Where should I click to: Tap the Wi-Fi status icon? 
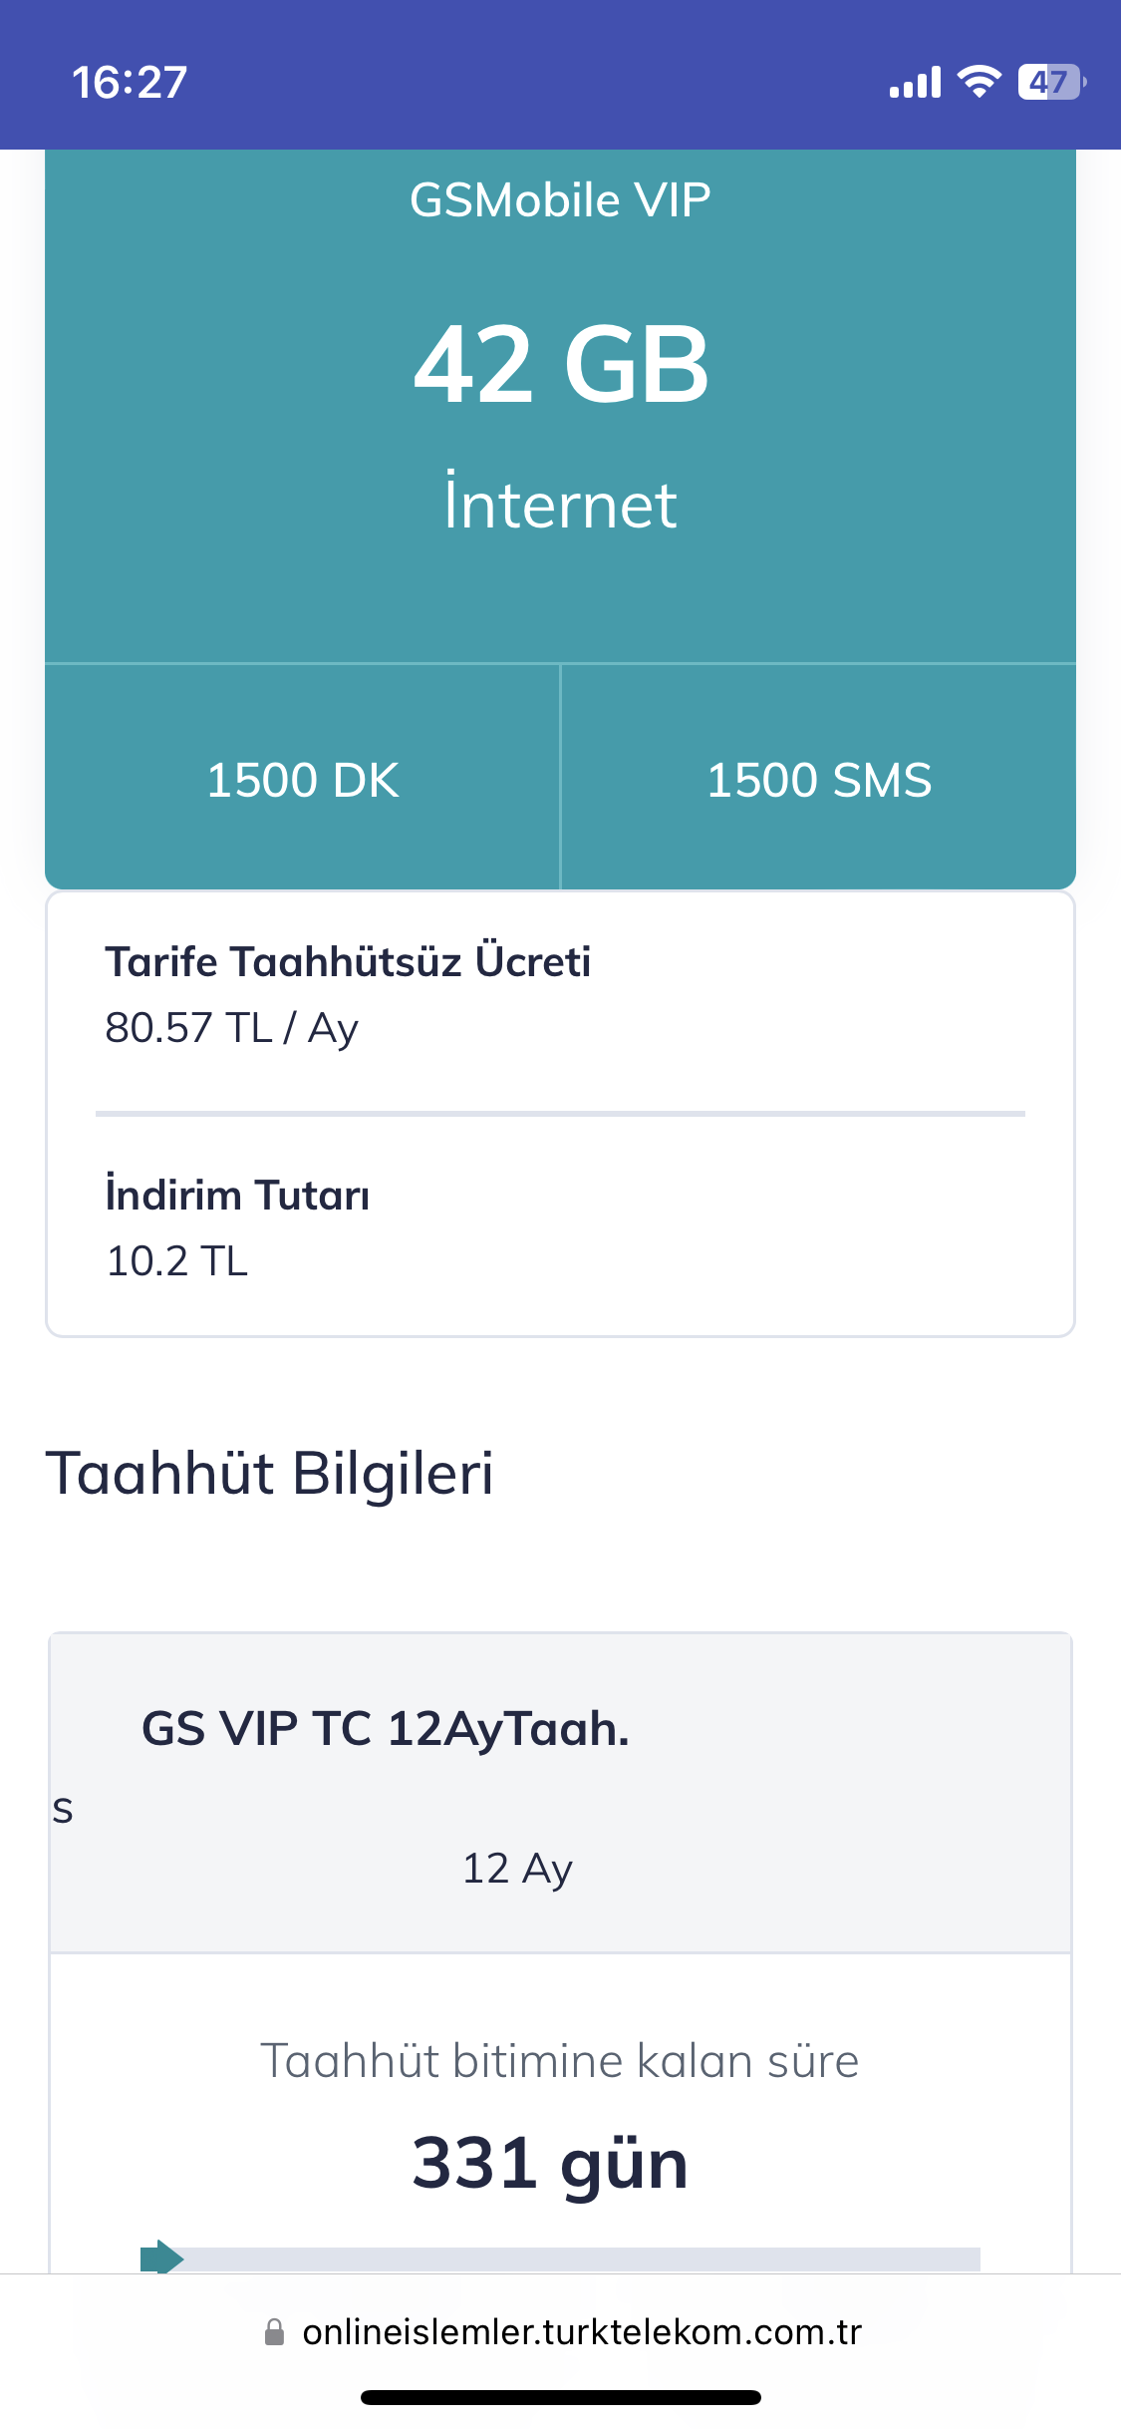(980, 82)
